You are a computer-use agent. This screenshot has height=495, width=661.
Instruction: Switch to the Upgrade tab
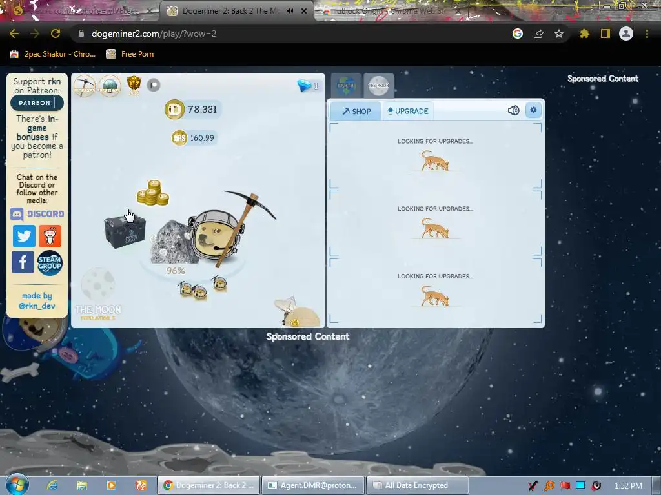tap(408, 111)
